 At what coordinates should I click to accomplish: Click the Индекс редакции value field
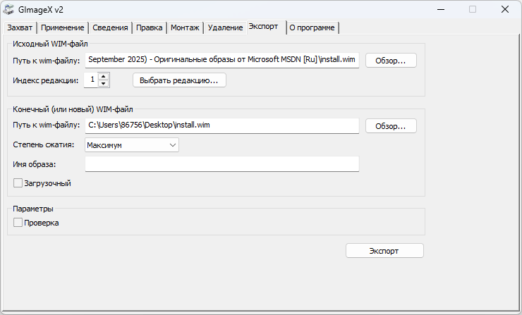pos(91,80)
